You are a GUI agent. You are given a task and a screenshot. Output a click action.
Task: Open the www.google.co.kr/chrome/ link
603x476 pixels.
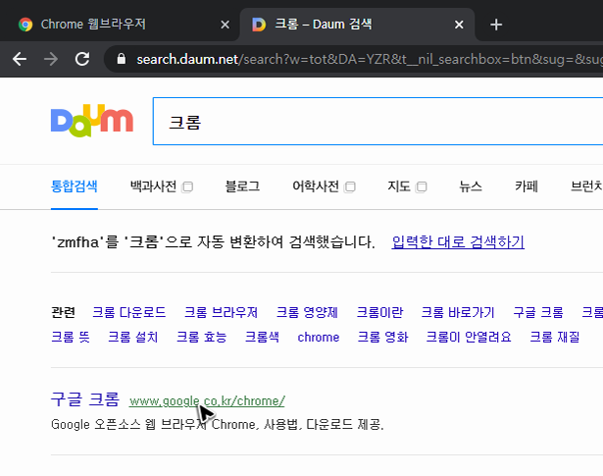click(x=207, y=401)
